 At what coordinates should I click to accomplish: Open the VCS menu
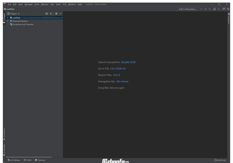pos(65,4)
